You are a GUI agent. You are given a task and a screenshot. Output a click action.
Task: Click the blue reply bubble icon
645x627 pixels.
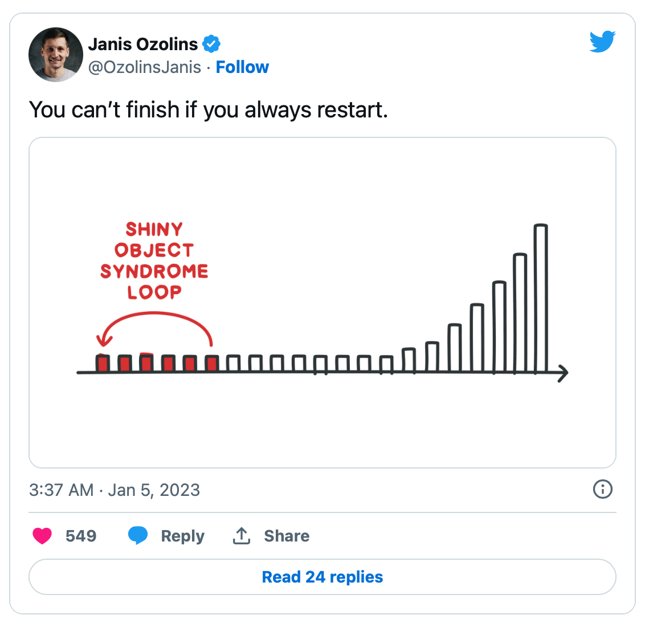138,535
